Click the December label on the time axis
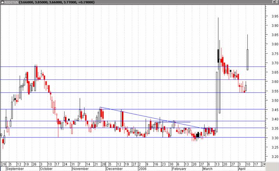Image resolution: width=279 pixels, height=171 pixels. [114, 169]
